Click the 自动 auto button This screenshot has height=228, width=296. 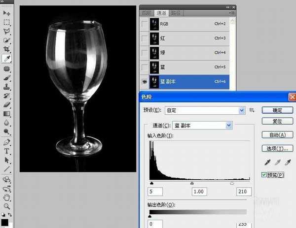(277, 134)
